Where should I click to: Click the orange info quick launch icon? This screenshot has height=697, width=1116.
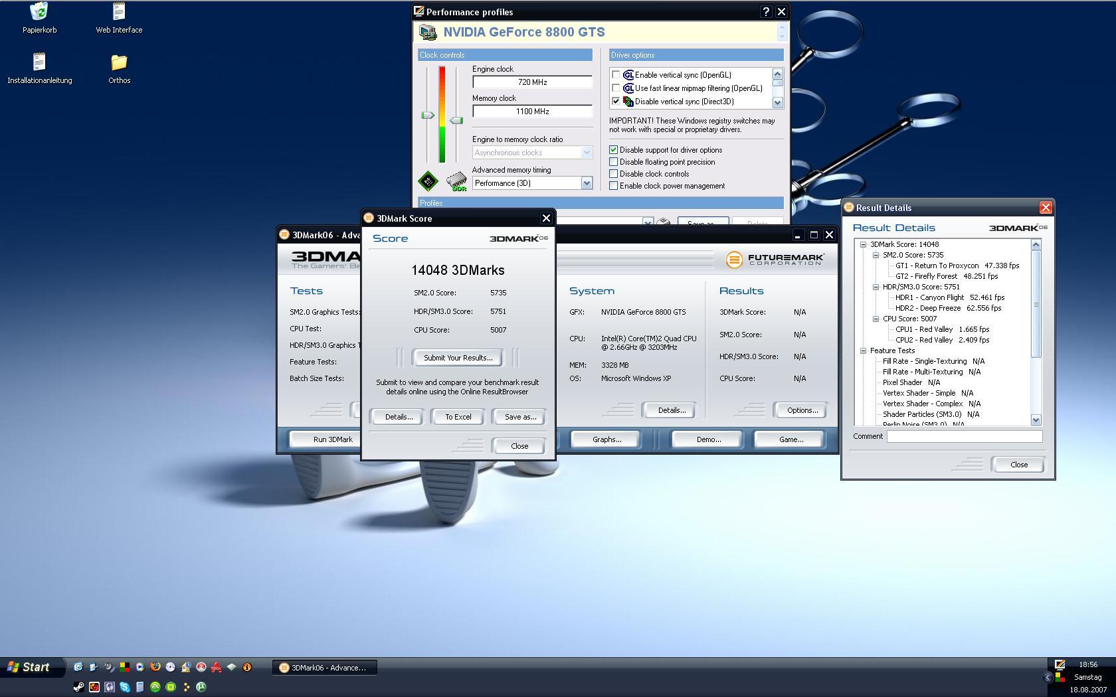click(247, 667)
